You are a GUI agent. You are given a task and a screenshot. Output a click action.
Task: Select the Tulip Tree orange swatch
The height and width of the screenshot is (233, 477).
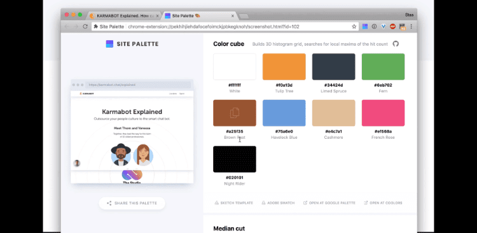[x=284, y=67]
